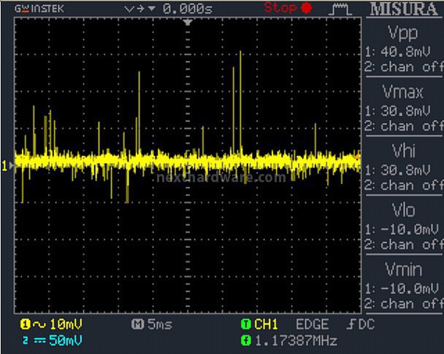Click the cyan channel 2 badge
The image size is (444, 354).
(x=26, y=340)
